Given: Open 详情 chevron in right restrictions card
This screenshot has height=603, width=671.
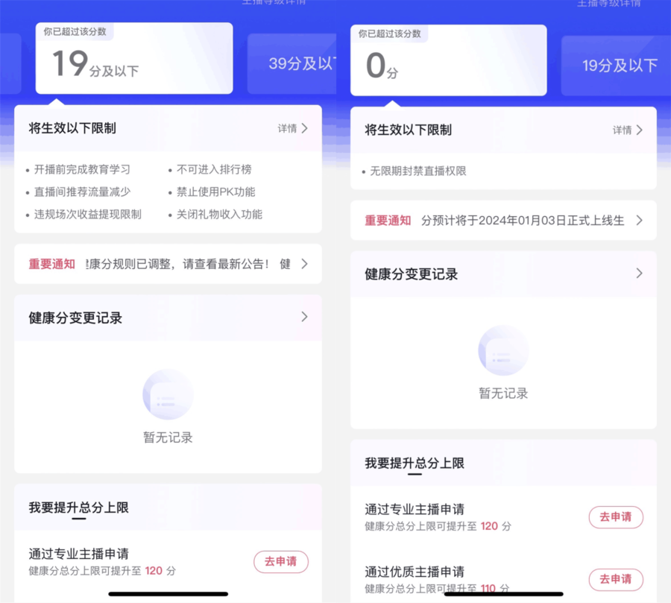Looking at the screenshot, I should point(628,130).
